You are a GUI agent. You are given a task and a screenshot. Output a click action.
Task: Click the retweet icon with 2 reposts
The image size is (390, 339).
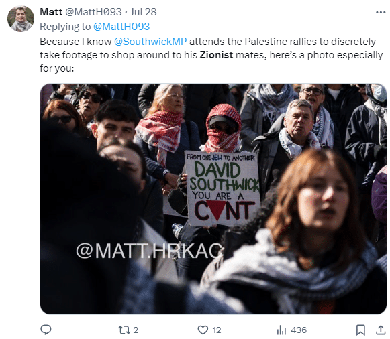tap(124, 330)
